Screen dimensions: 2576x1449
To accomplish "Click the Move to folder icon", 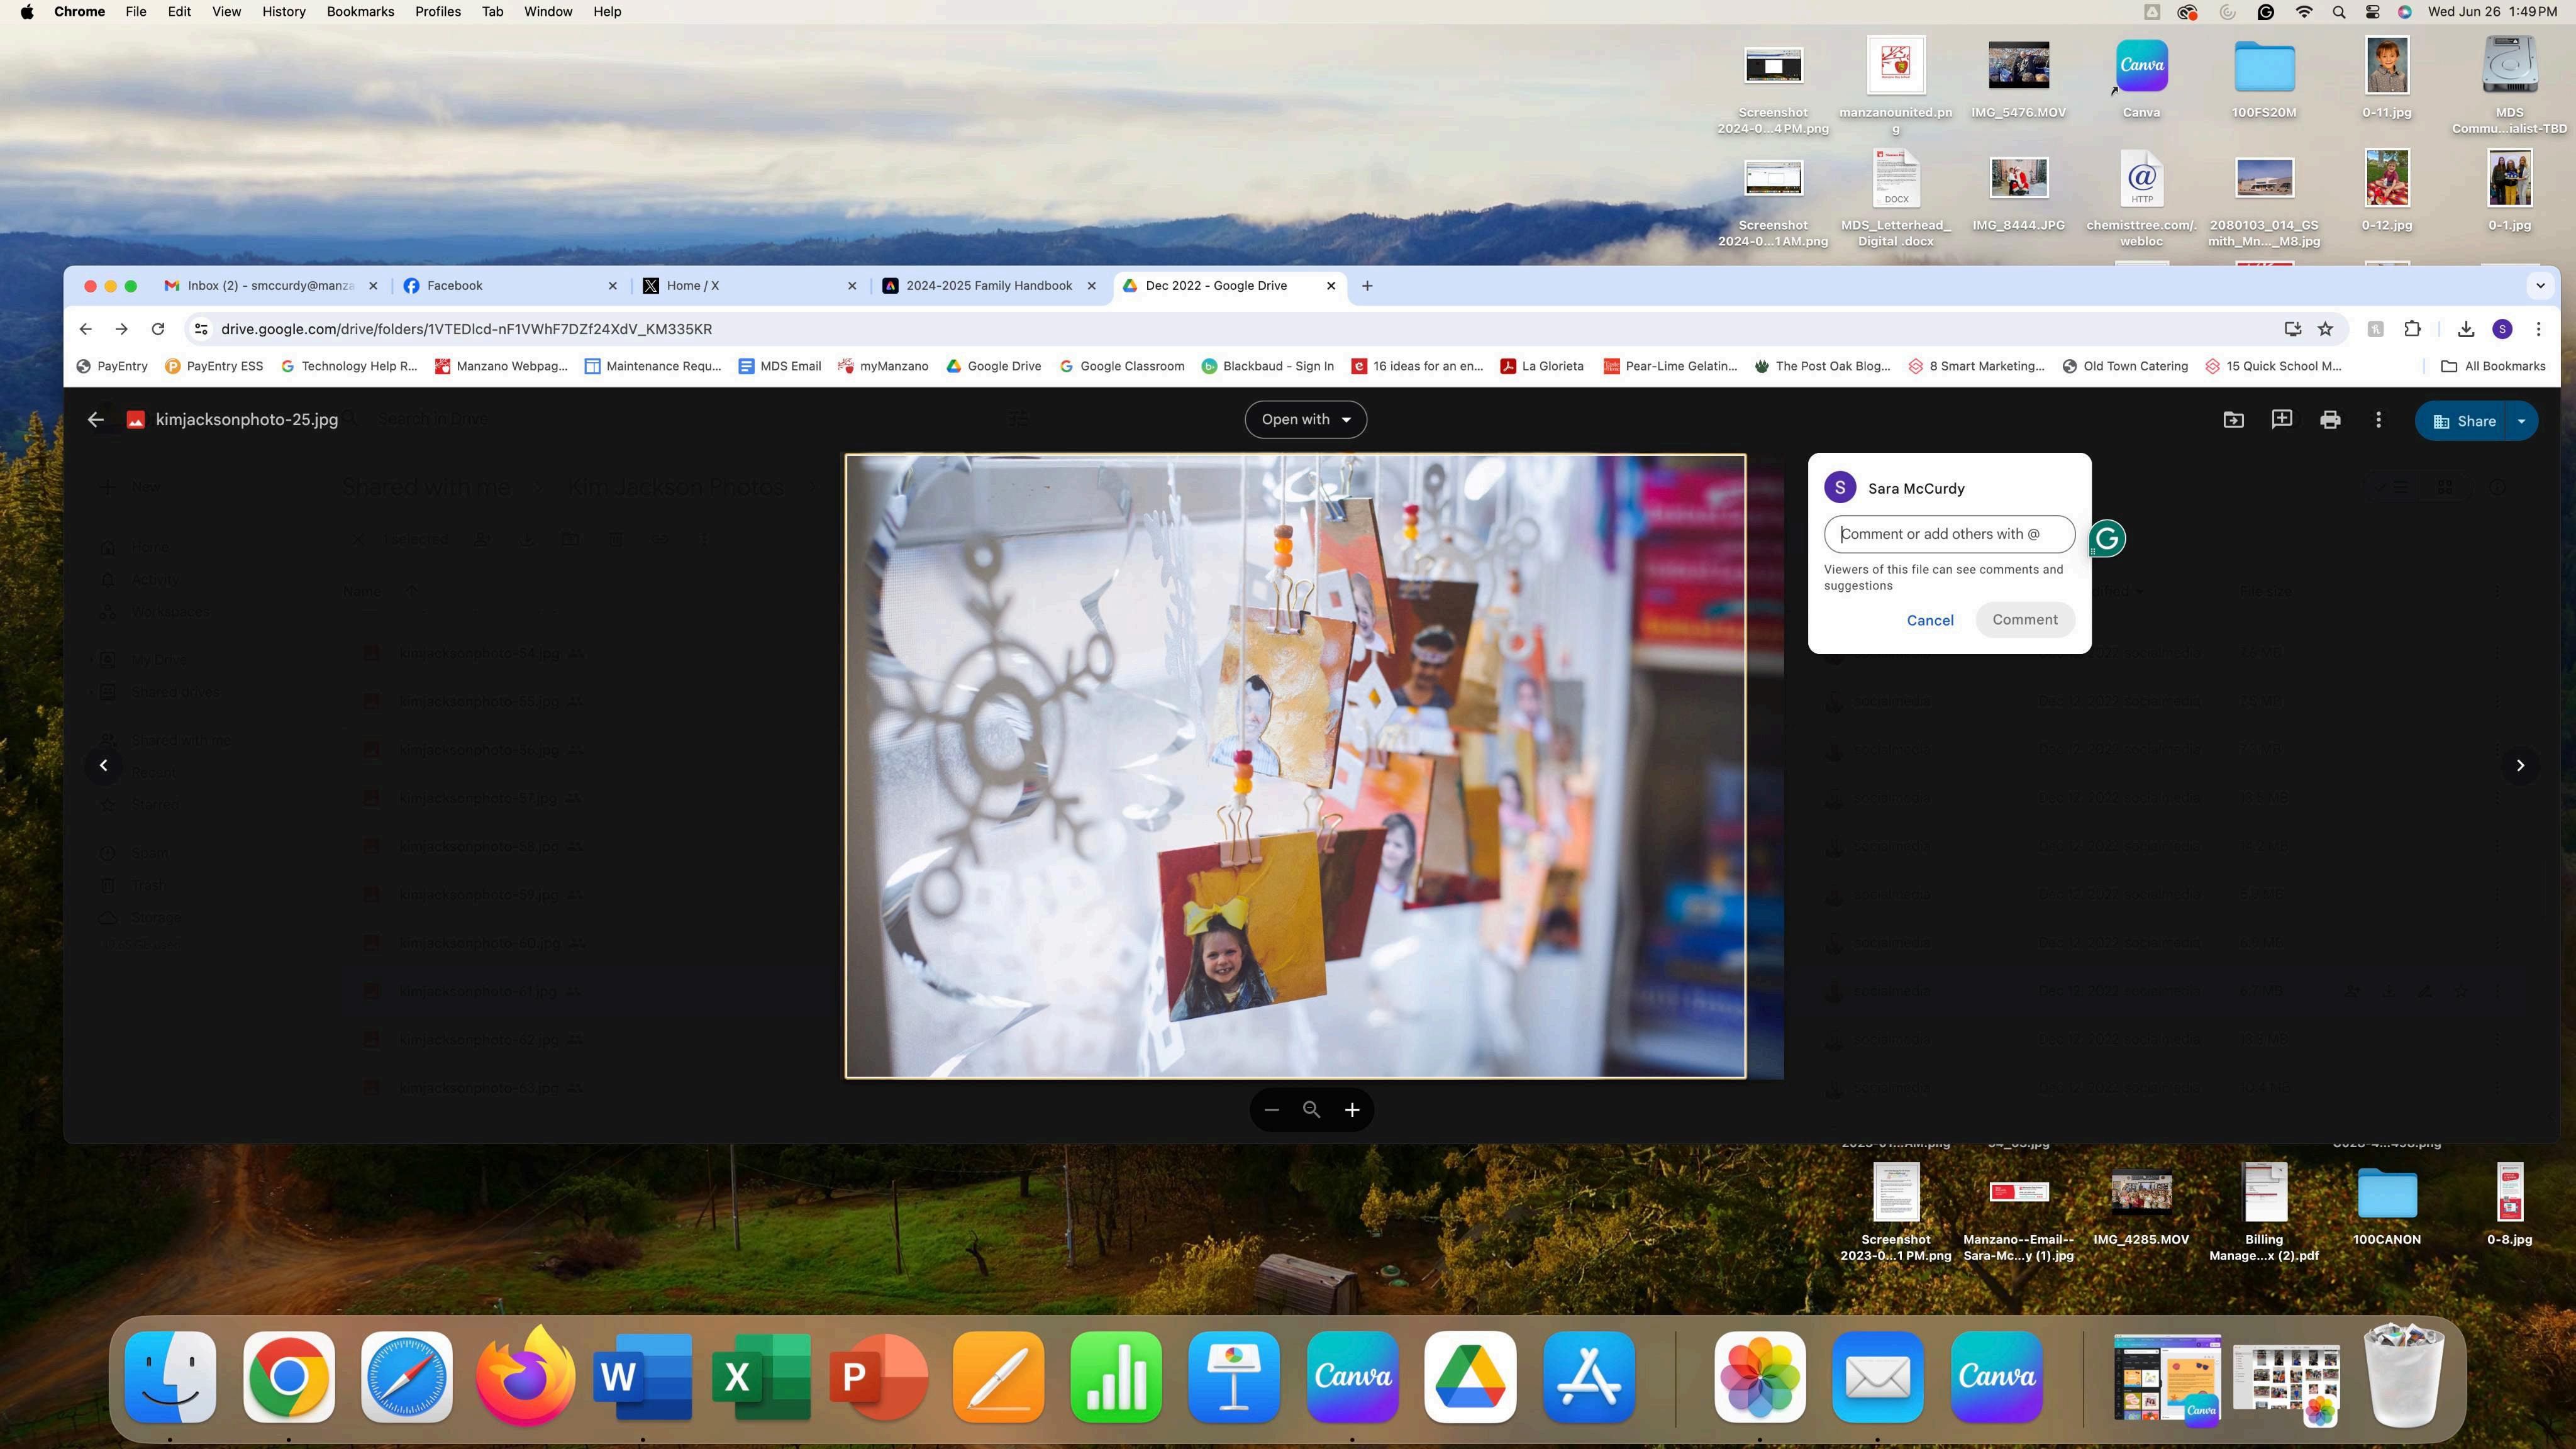I will (x=2233, y=420).
